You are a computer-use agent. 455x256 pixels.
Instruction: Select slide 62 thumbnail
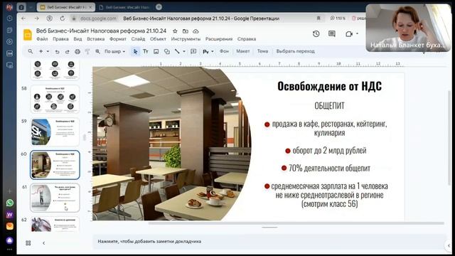click(x=55, y=224)
